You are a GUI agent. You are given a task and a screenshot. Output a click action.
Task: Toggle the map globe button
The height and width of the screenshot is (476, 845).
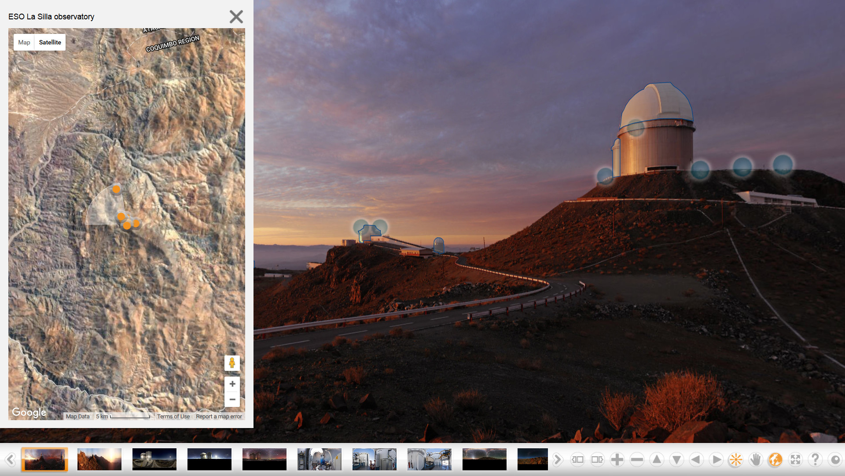tap(775, 460)
